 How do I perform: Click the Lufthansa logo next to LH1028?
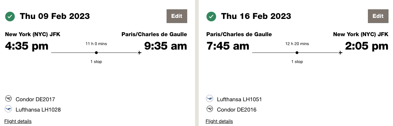(9, 109)
